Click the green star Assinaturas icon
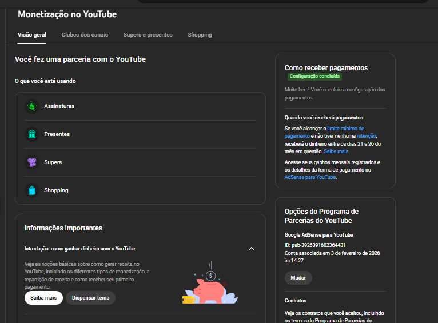The height and width of the screenshot is (323, 438). [31, 106]
